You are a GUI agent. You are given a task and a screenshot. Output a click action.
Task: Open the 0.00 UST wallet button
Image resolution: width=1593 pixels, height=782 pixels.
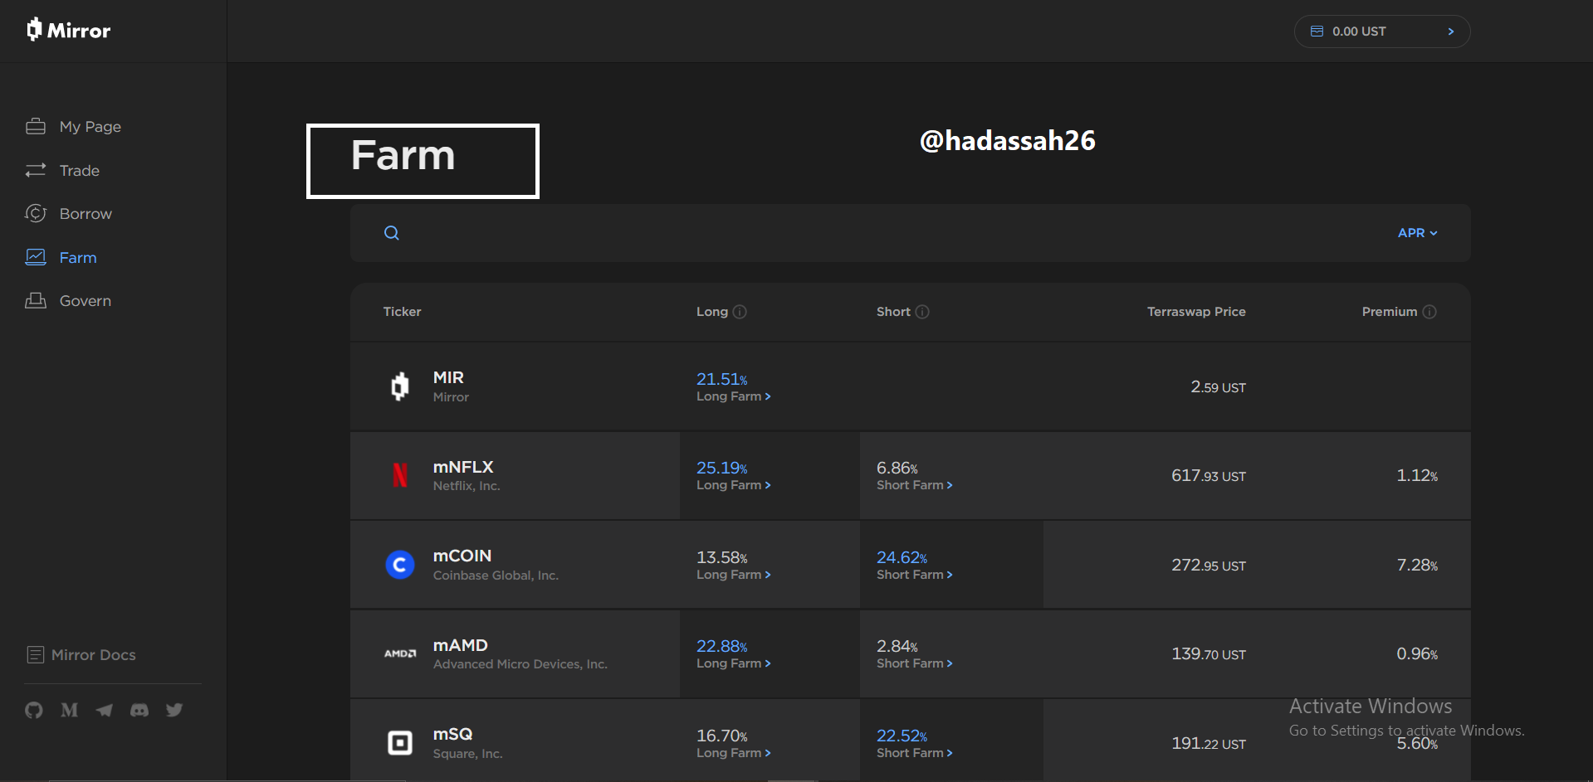coord(1382,32)
